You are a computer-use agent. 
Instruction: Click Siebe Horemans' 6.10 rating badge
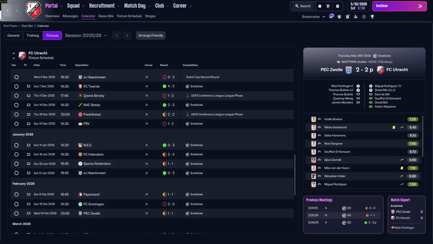[x=413, y=136]
